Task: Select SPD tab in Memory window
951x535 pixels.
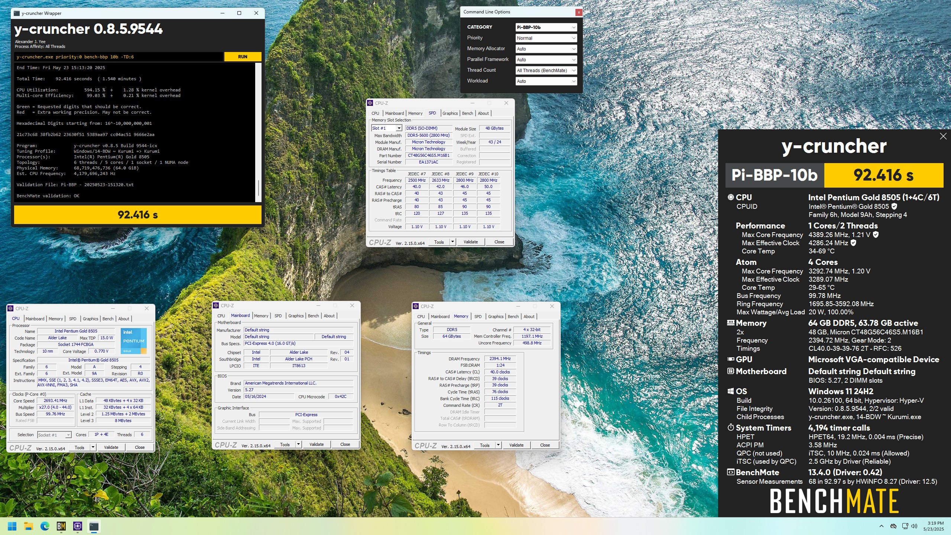Action: point(478,317)
